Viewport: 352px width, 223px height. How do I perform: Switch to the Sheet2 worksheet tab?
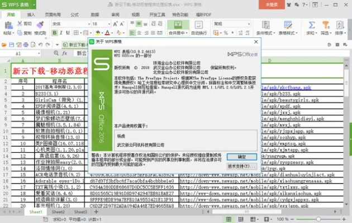point(58,212)
